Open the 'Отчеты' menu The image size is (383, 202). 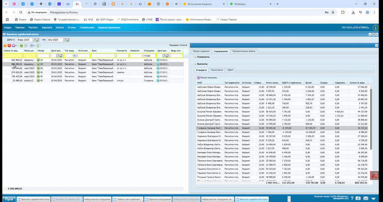click(x=72, y=27)
